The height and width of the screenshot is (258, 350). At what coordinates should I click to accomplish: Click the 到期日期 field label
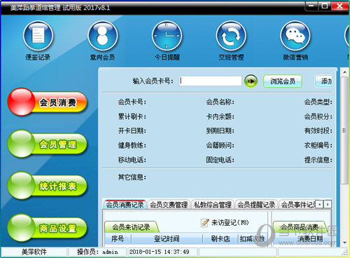click(220, 130)
